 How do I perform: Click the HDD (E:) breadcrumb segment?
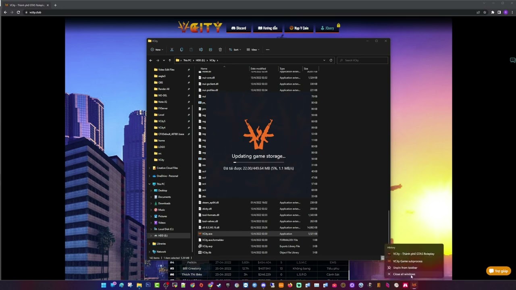(200, 60)
